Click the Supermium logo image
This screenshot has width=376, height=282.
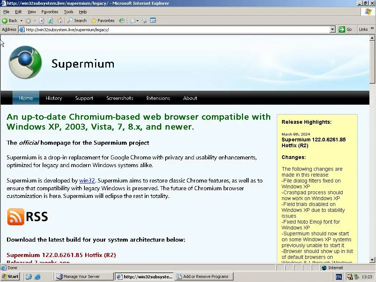point(25,62)
